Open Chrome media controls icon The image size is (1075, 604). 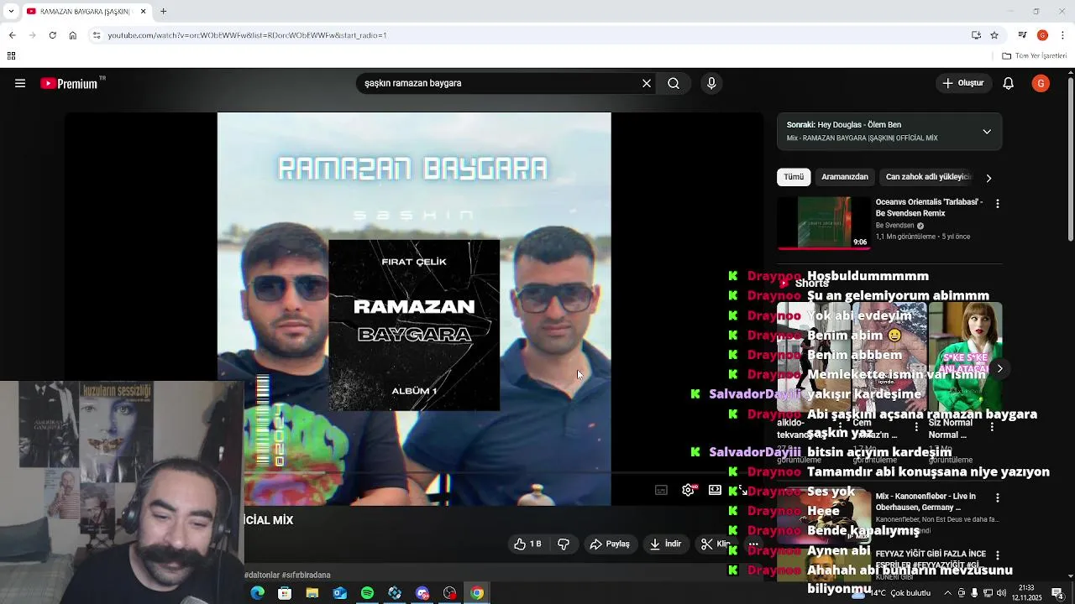pos(1022,35)
